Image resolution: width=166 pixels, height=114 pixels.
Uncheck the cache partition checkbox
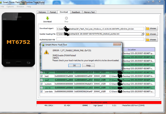[41, 88]
